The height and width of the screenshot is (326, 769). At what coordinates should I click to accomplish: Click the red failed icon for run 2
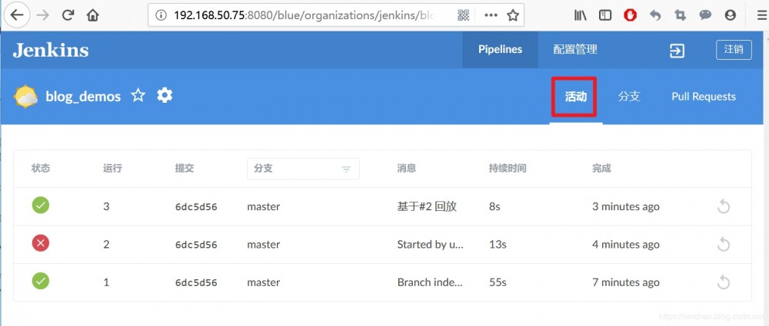click(41, 243)
